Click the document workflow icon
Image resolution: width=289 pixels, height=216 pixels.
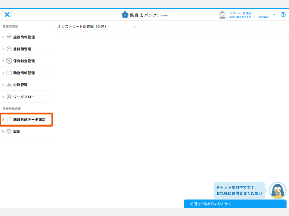(9, 97)
